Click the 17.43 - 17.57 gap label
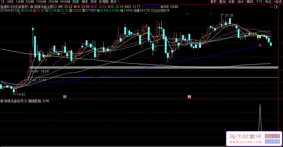 (37, 80)
